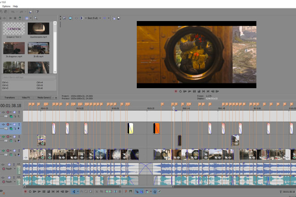Click record button under the video preview
The width and height of the screenshot is (296, 197).
(176, 91)
